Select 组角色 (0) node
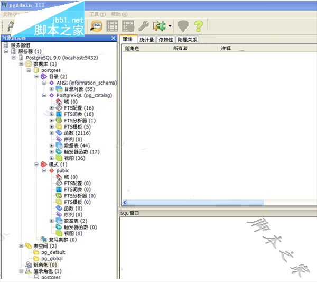 [45, 265]
